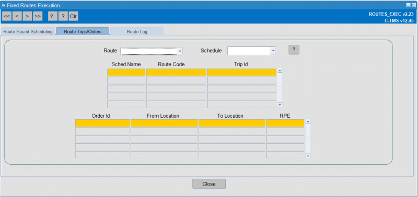Select the Route Trips/Orders tab
This screenshot has width=418, height=197.
(x=83, y=31)
